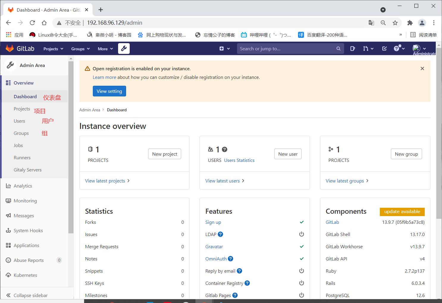Open the Learn more link in banner
This screenshot has width=442, height=303.
[x=104, y=77]
